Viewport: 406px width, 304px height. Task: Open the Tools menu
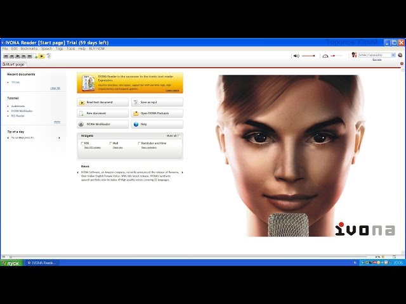pos(70,49)
